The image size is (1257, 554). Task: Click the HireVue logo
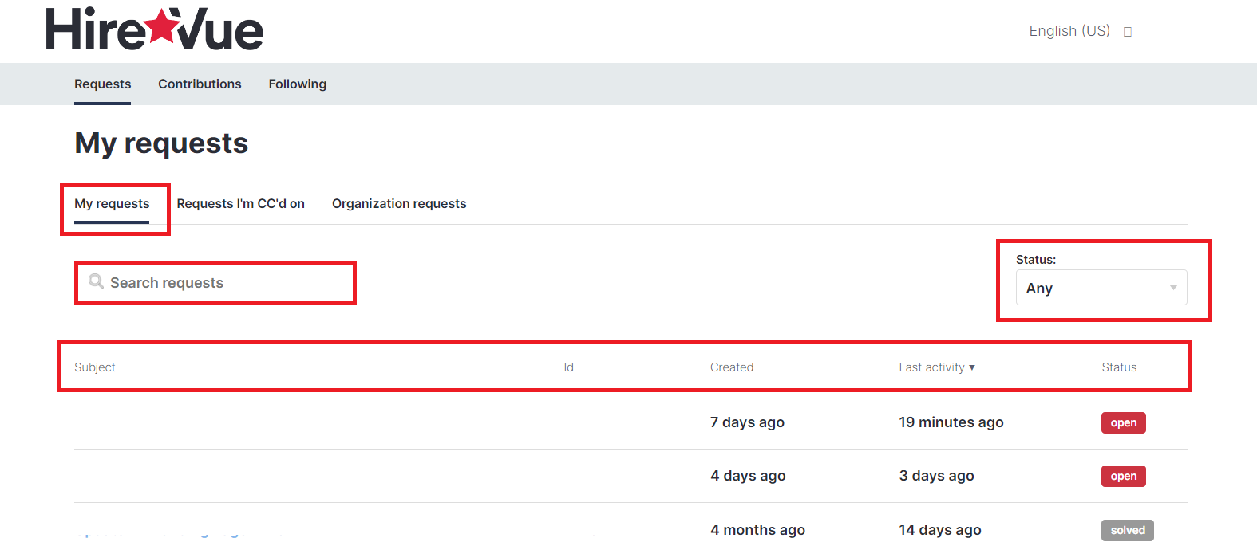154,30
